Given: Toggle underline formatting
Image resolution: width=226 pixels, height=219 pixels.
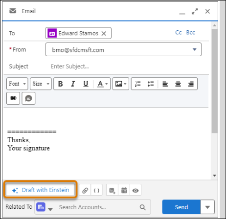Looking at the screenshot, I should 86,84.
